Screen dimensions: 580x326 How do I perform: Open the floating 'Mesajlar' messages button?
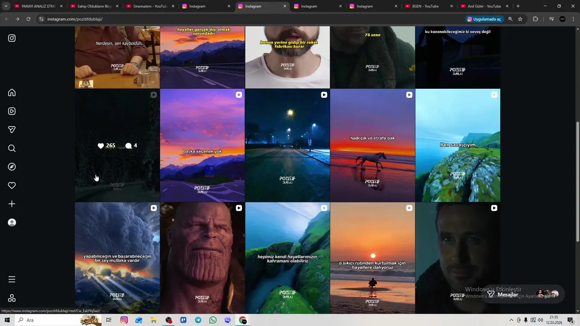523,294
